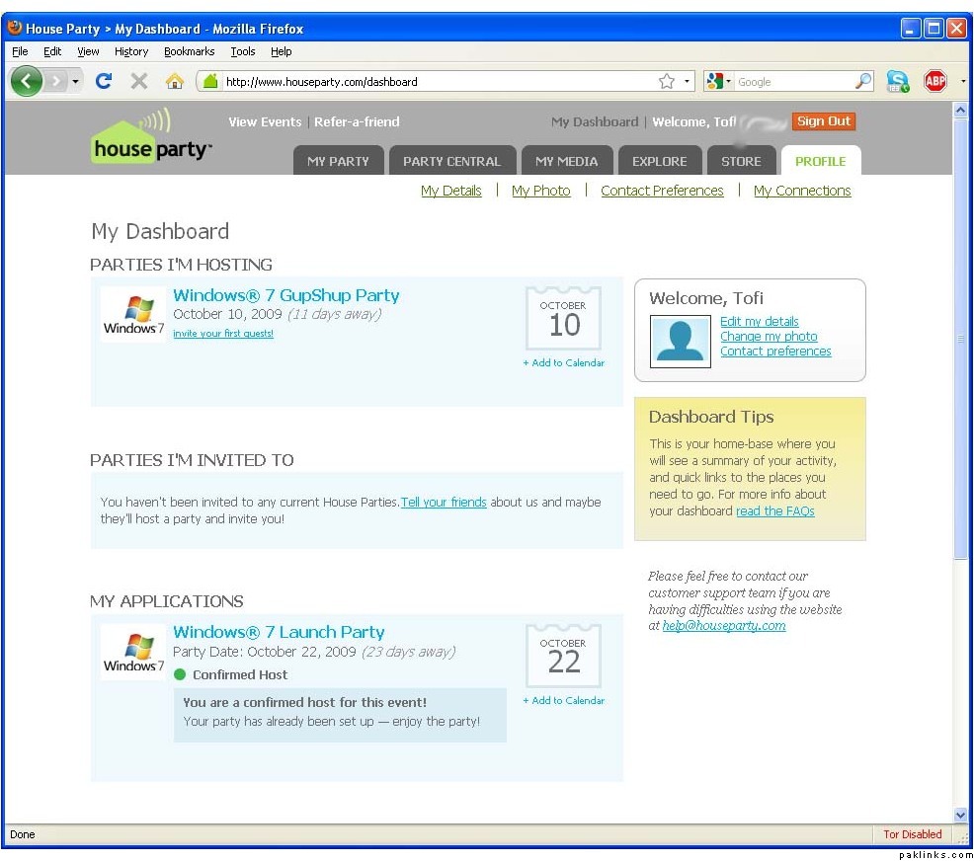Click the Adblock Plus ABP icon
The image size is (974, 861).
pos(934,82)
